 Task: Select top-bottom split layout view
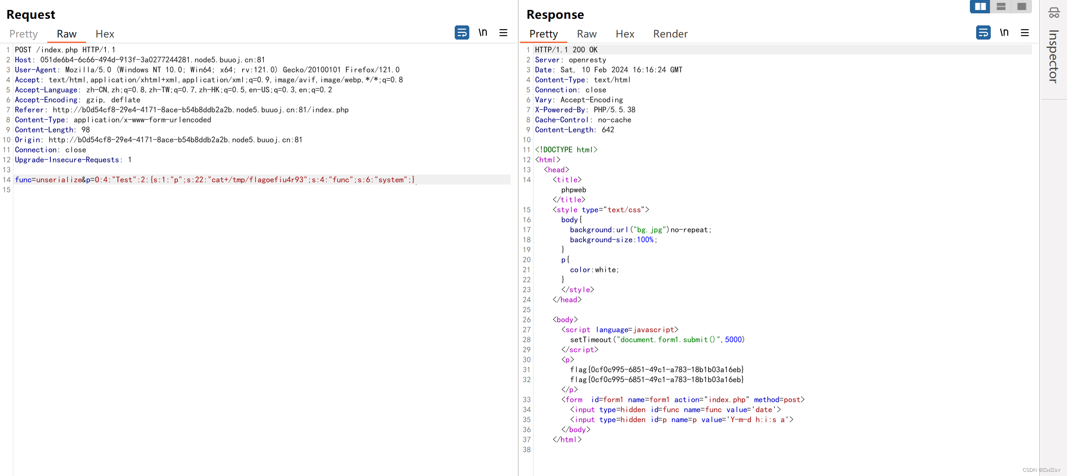tap(1001, 7)
